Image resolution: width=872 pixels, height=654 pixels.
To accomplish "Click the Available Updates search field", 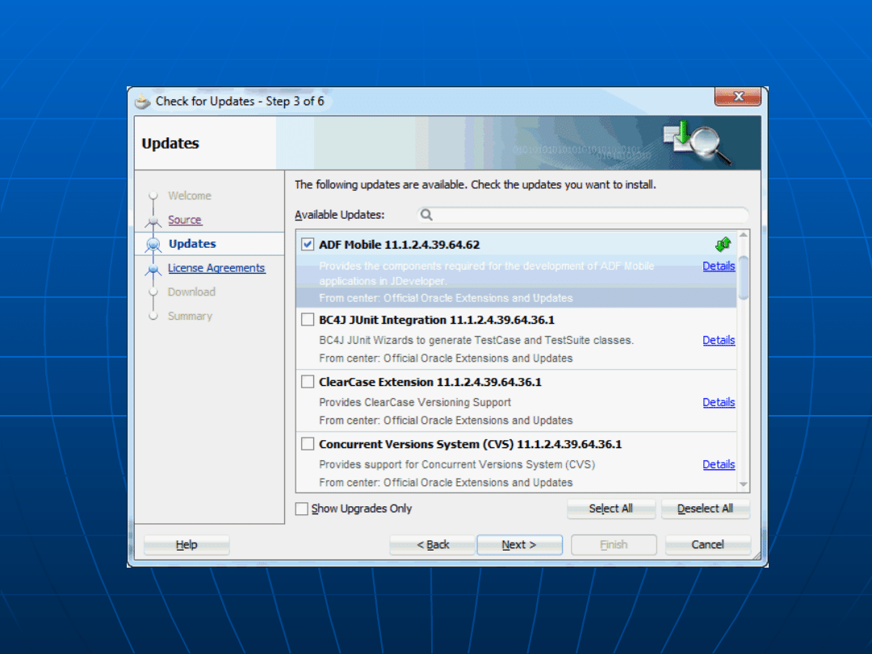I will 583,215.
